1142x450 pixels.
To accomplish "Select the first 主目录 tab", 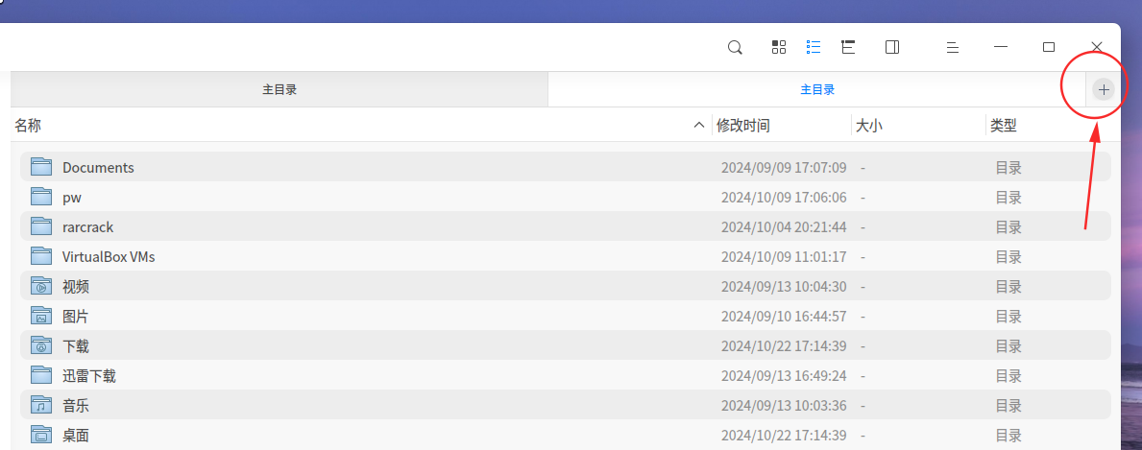I will point(279,89).
